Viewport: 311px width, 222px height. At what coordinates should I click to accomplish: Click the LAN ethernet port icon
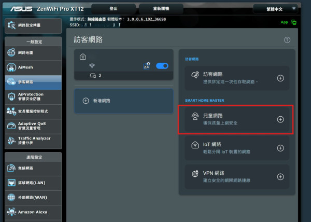11,183
